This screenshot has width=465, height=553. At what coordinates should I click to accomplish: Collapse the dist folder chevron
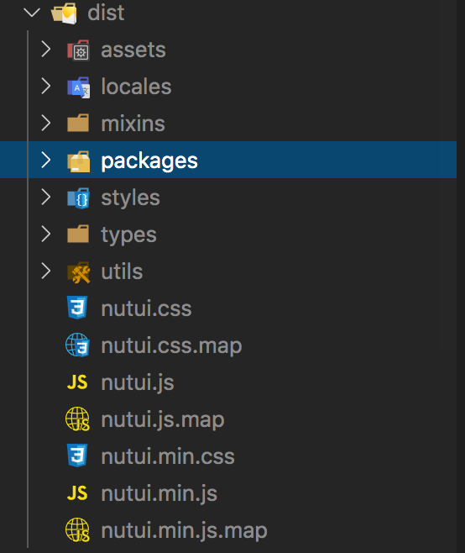point(32,13)
